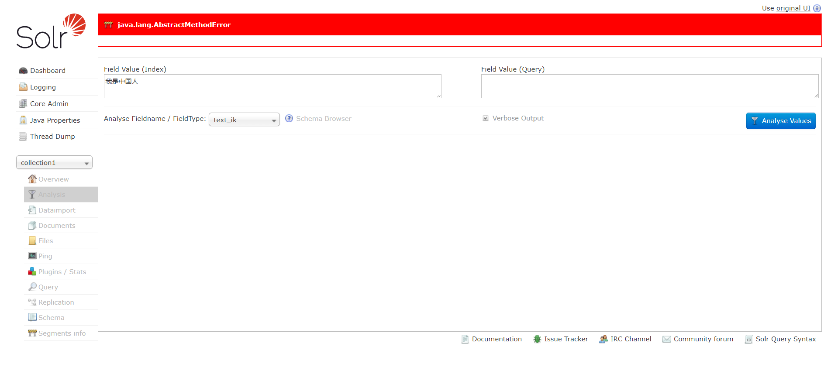Click the Solr Query Syntax icon

pyautogui.click(x=748, y=339)
